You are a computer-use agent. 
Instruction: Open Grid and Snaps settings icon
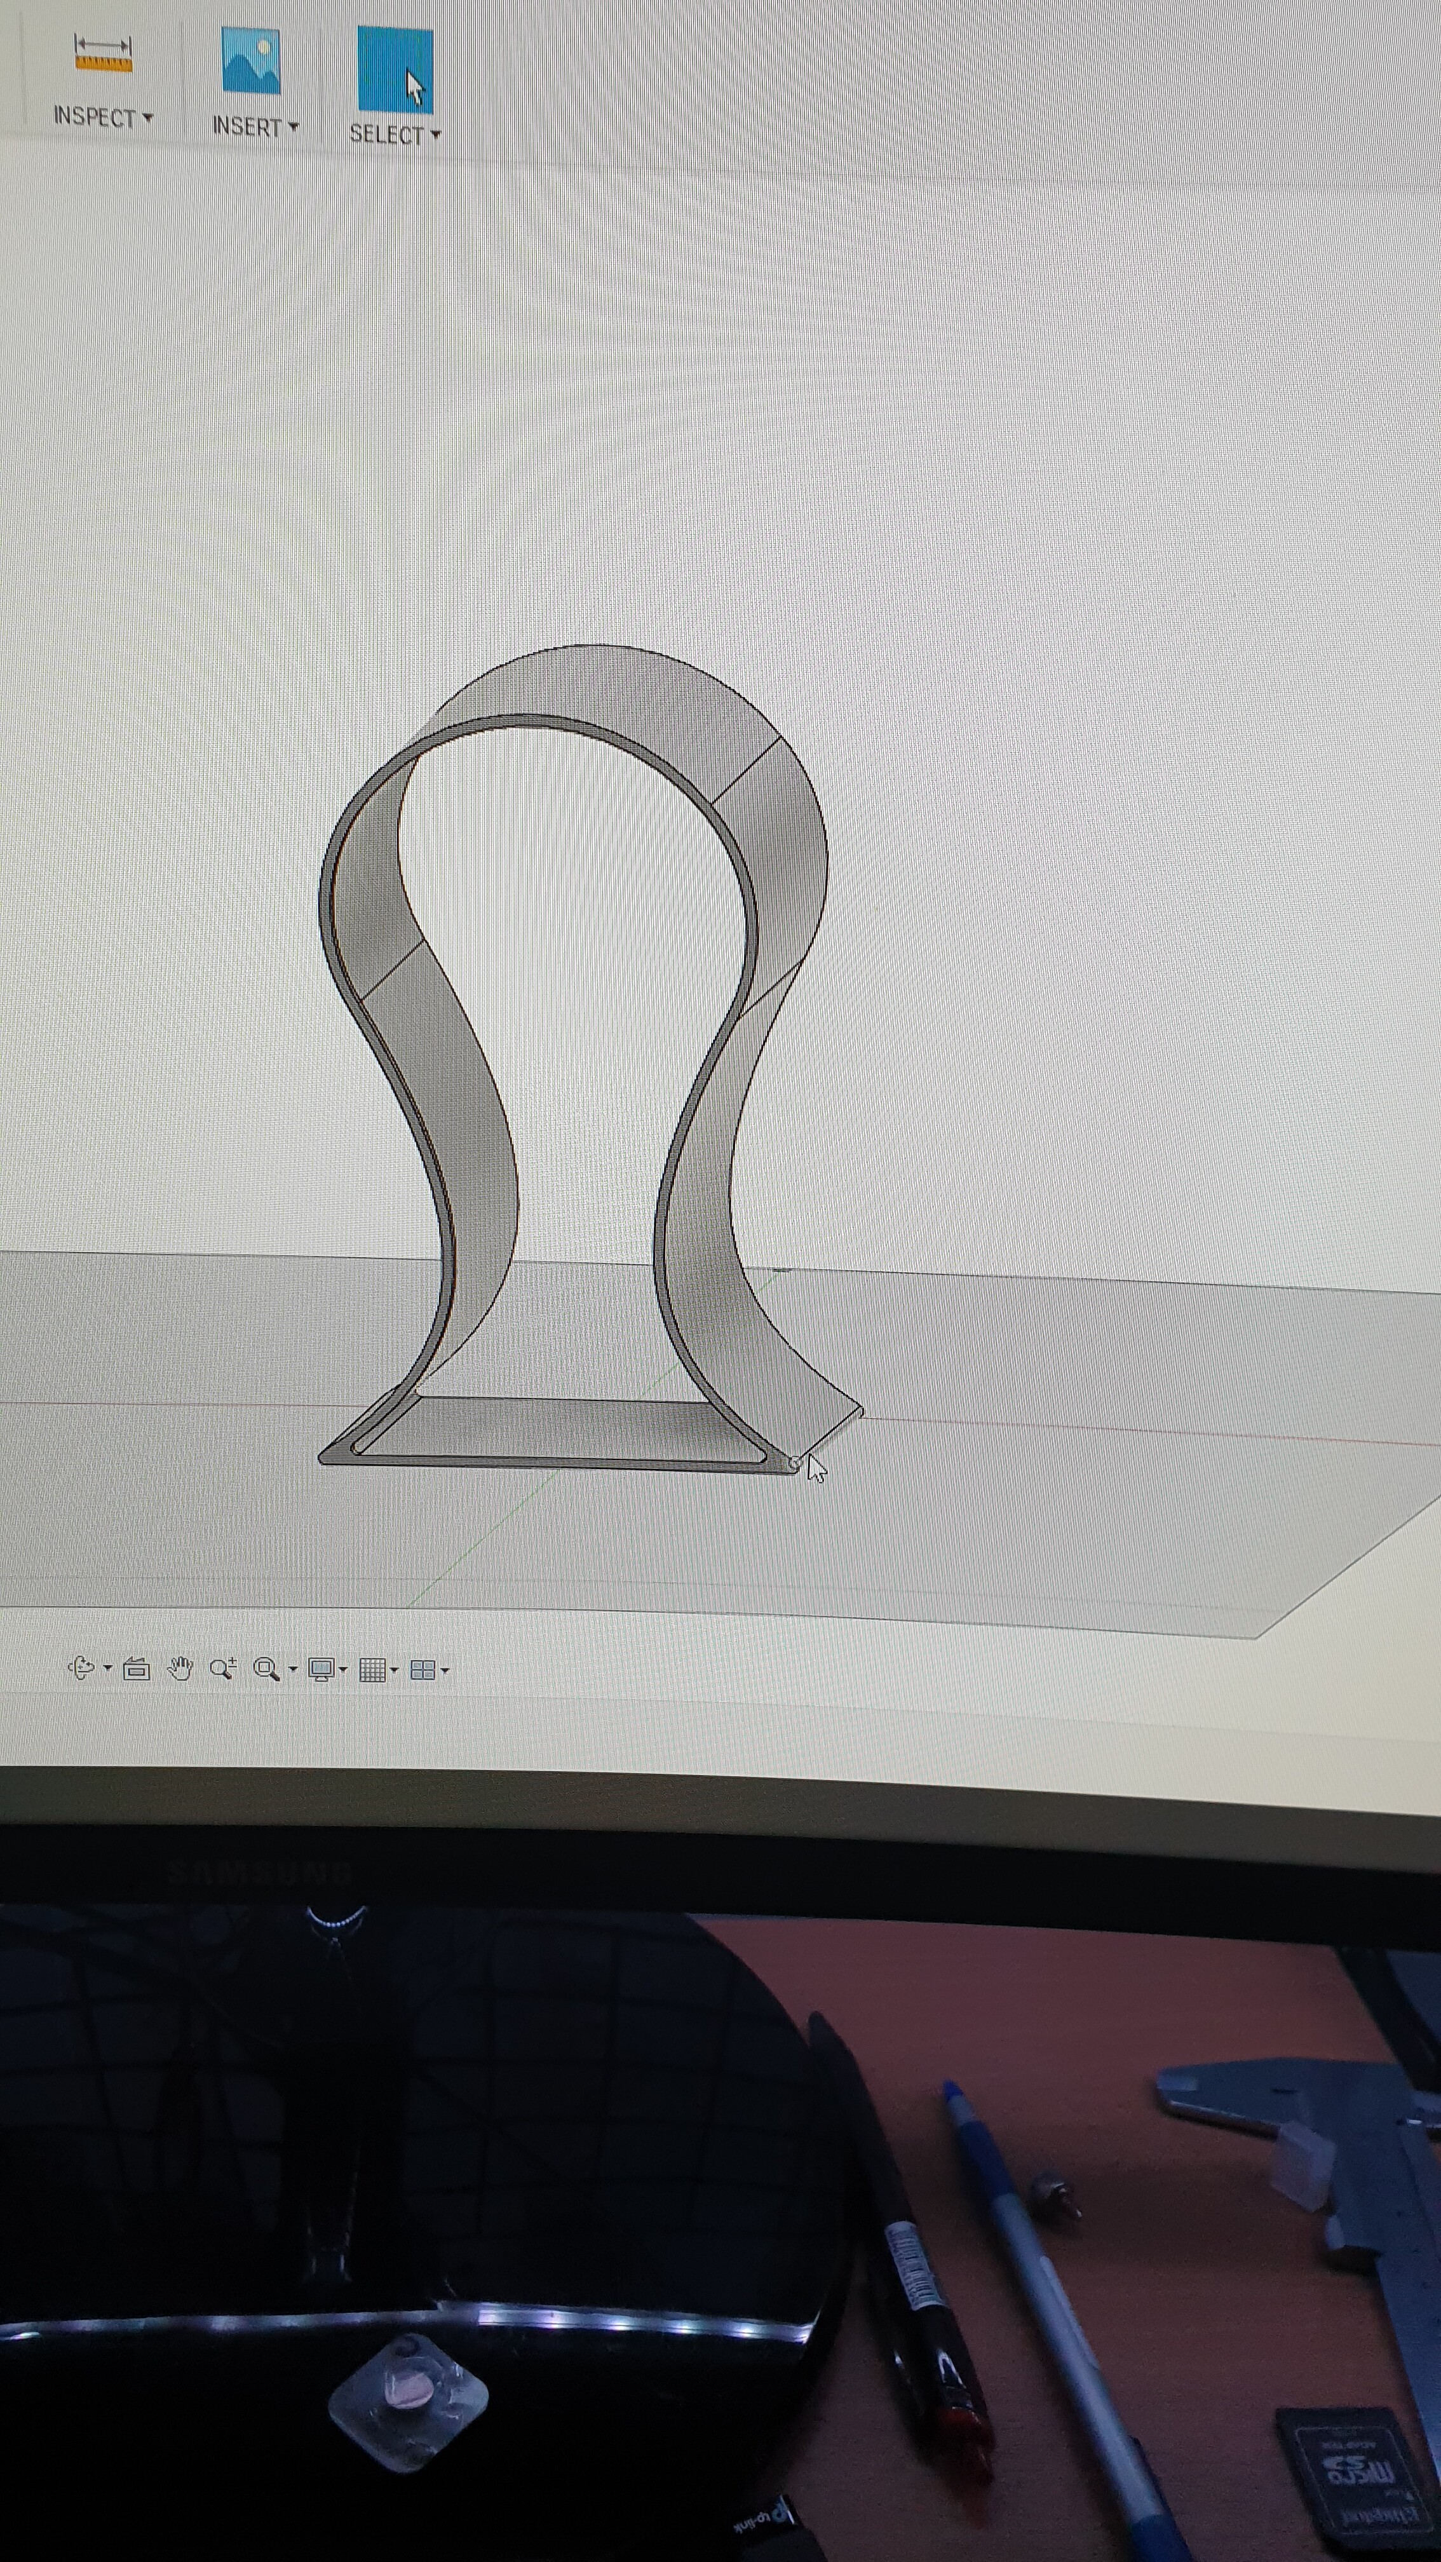pyautogui.click(x=372, y=1671)
